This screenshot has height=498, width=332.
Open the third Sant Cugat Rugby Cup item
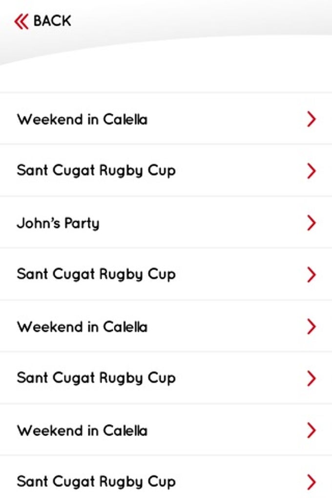pos(96,378)
